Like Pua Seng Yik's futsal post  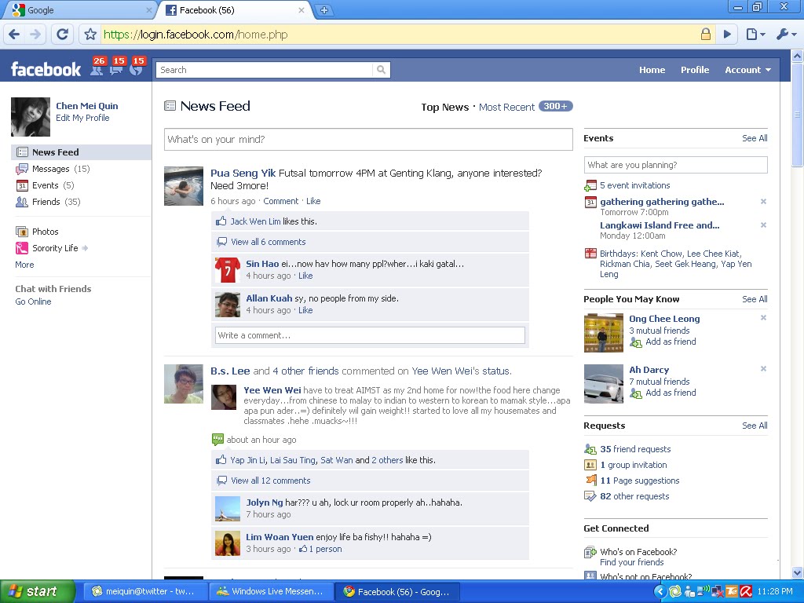(313, 201)
